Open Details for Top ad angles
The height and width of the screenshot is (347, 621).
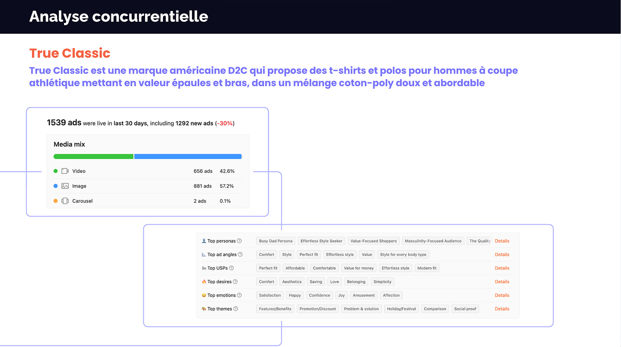[x=502, y=254]
